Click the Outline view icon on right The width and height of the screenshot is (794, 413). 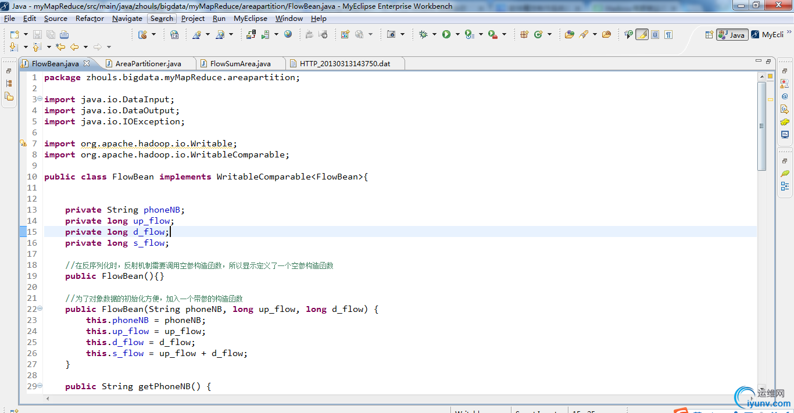785,186
